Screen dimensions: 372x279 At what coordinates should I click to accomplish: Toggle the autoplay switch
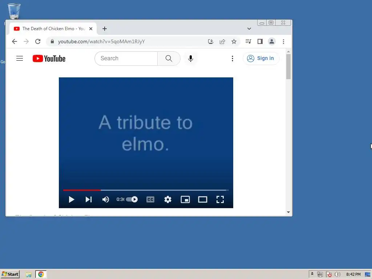[132, 199]
